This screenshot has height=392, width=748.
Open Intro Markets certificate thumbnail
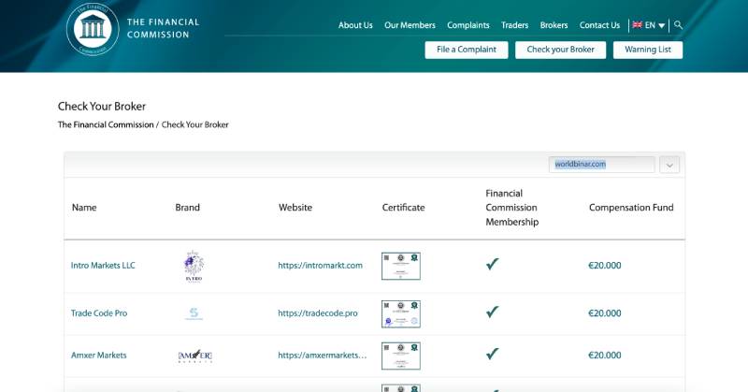[401, 265]
